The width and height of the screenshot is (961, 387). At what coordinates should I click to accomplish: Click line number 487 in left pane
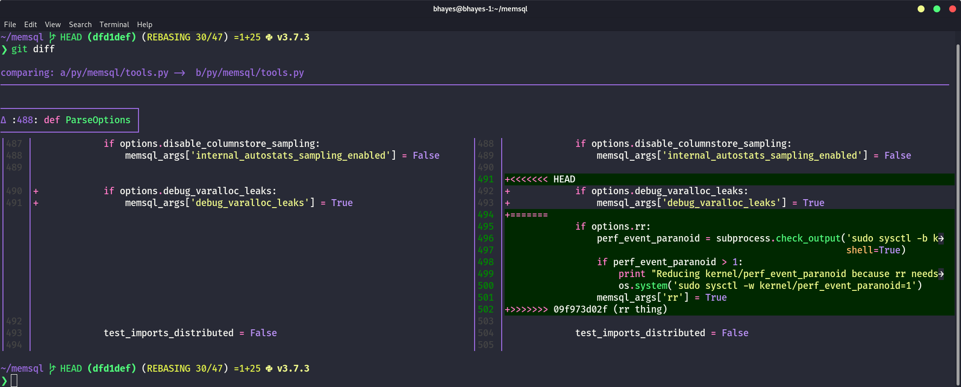14,144
